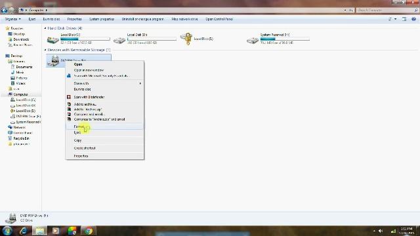420x236 pixels.
Task: Open Videos library in sidebar
Action: (x=20, y=83)
